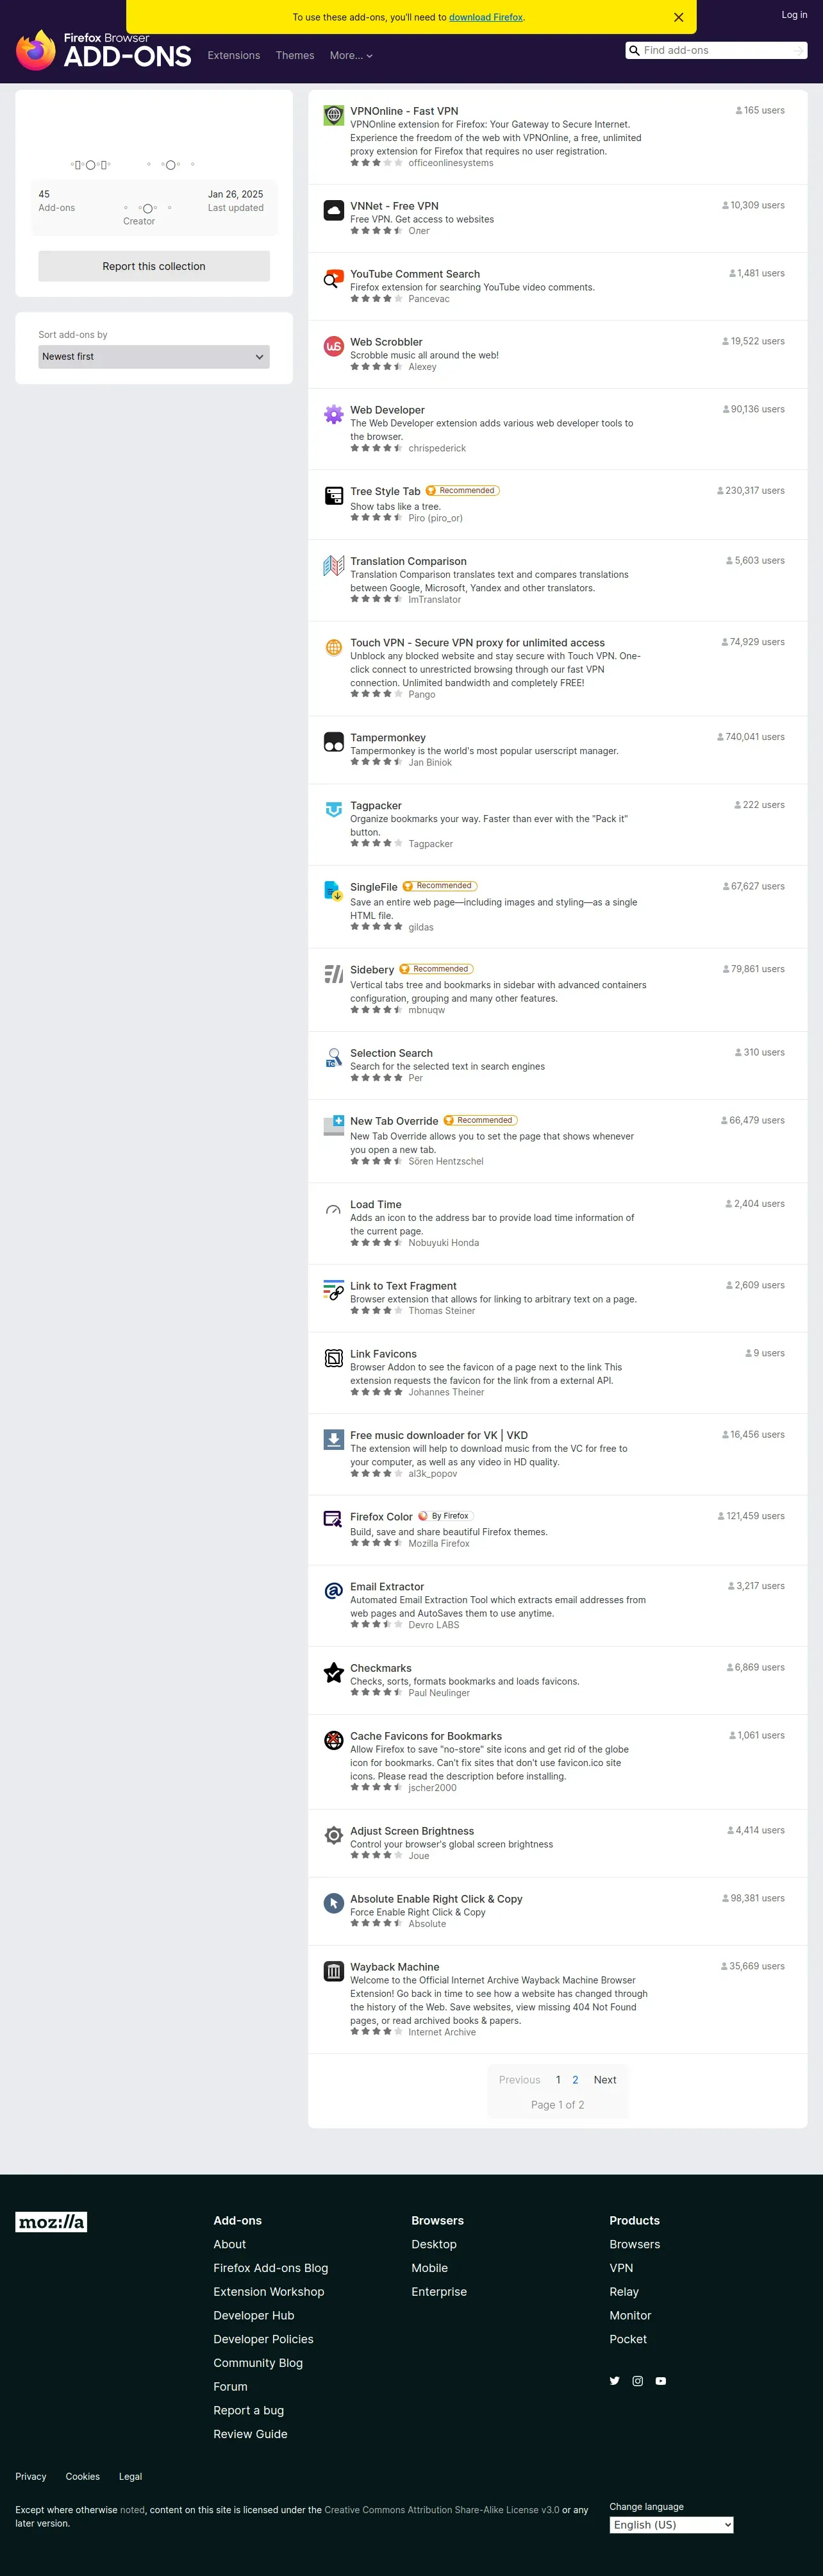Click the Email Extractor at-sign icon
This screenshot has width=823, height=2576.
click(334, 1592)
